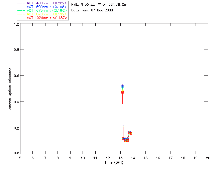The image size is (214, 171).
Task: Click the x-axis tick label 11
Action: tap(95, 158)
